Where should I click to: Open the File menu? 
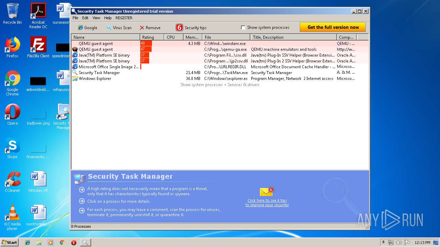point(75,18)
